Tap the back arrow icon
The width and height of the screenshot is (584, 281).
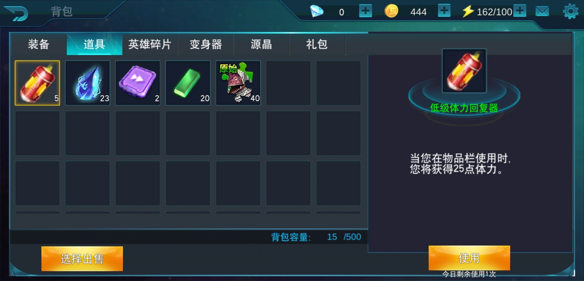(16, 13)
